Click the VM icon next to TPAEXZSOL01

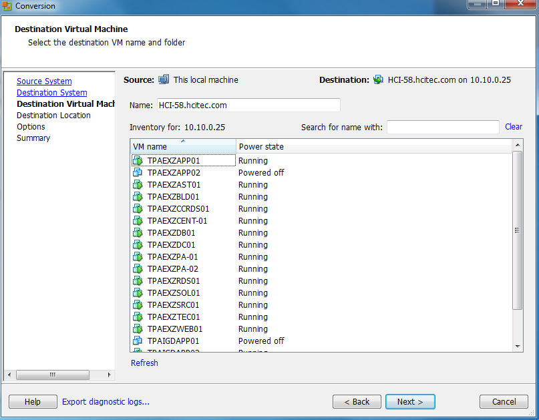(138, 292)
